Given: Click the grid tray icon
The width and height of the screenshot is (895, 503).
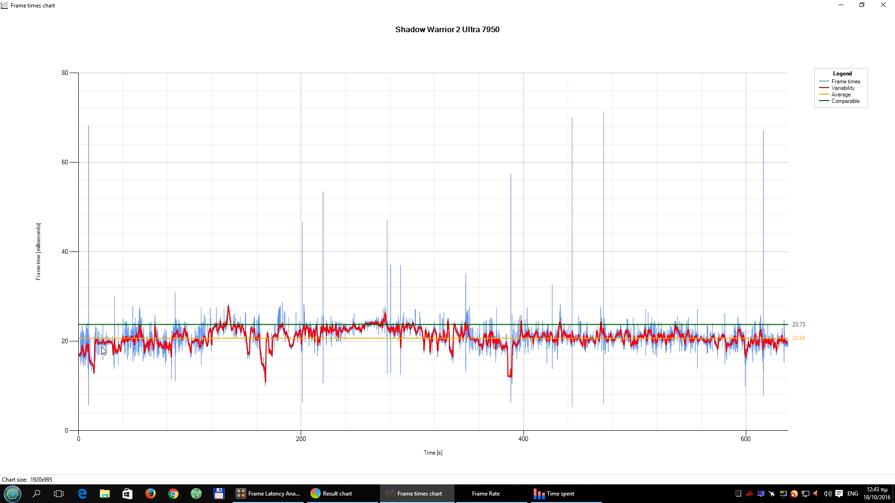Looking at the screenshot, I should [738, 494].
